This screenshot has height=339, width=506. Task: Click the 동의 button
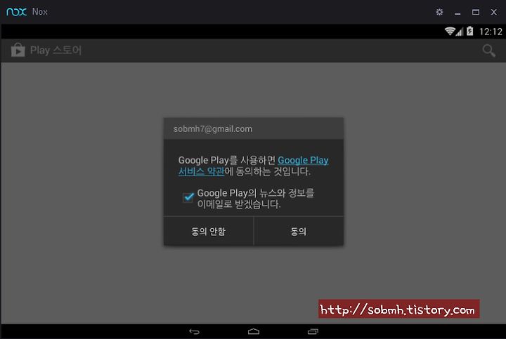pos(299,232)
